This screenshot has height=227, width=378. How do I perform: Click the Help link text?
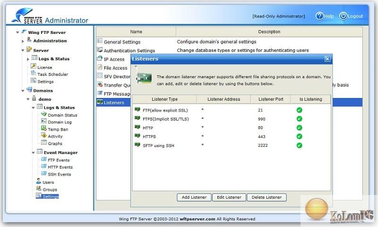point(329,16)
